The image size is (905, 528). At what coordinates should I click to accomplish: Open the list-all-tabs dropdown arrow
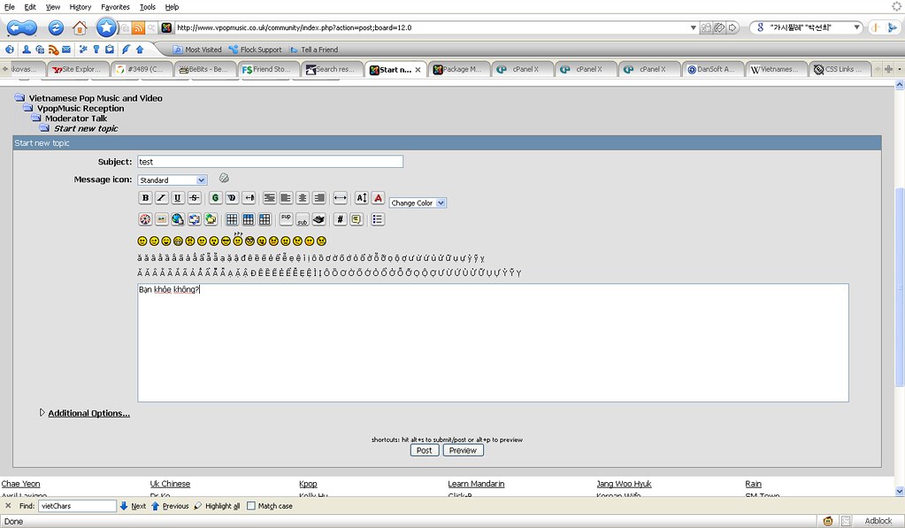899,69
